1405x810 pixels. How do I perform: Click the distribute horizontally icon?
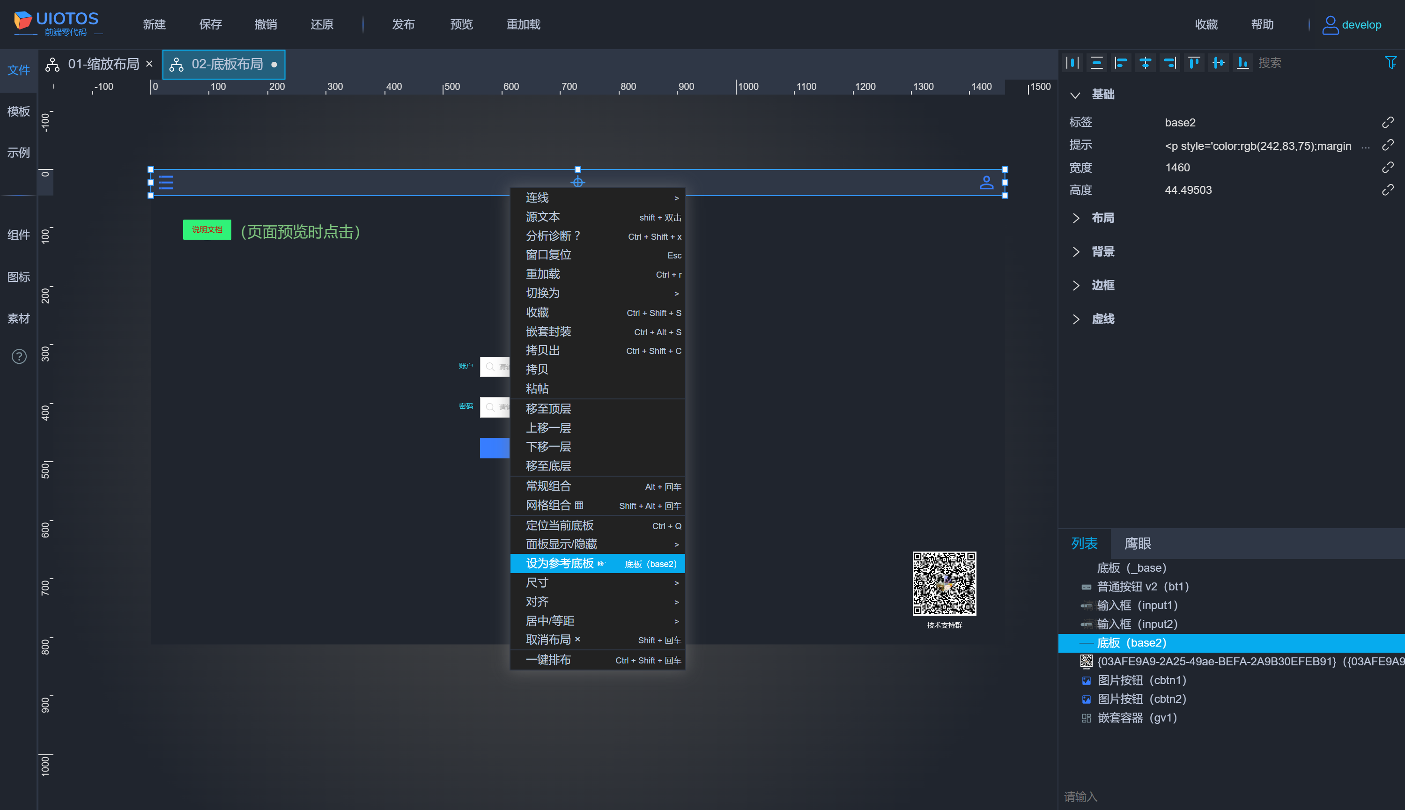(x=1073, y=63)
